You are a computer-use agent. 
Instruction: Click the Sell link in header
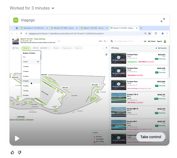[145, 41]
